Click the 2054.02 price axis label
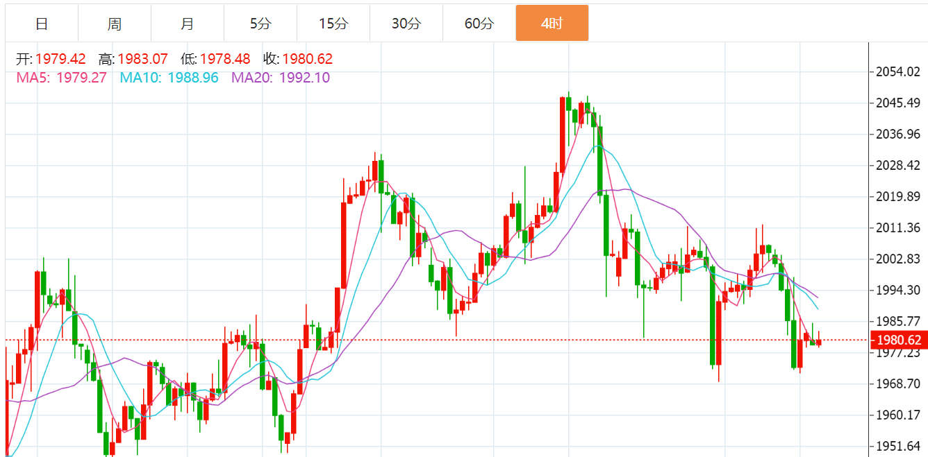 coord(900,72)
